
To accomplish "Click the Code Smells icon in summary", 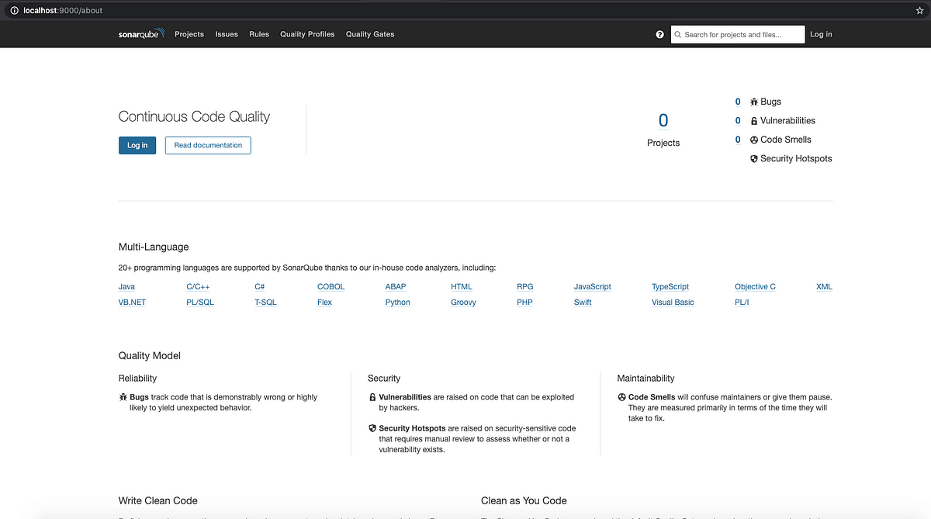I will pos(753,140).
